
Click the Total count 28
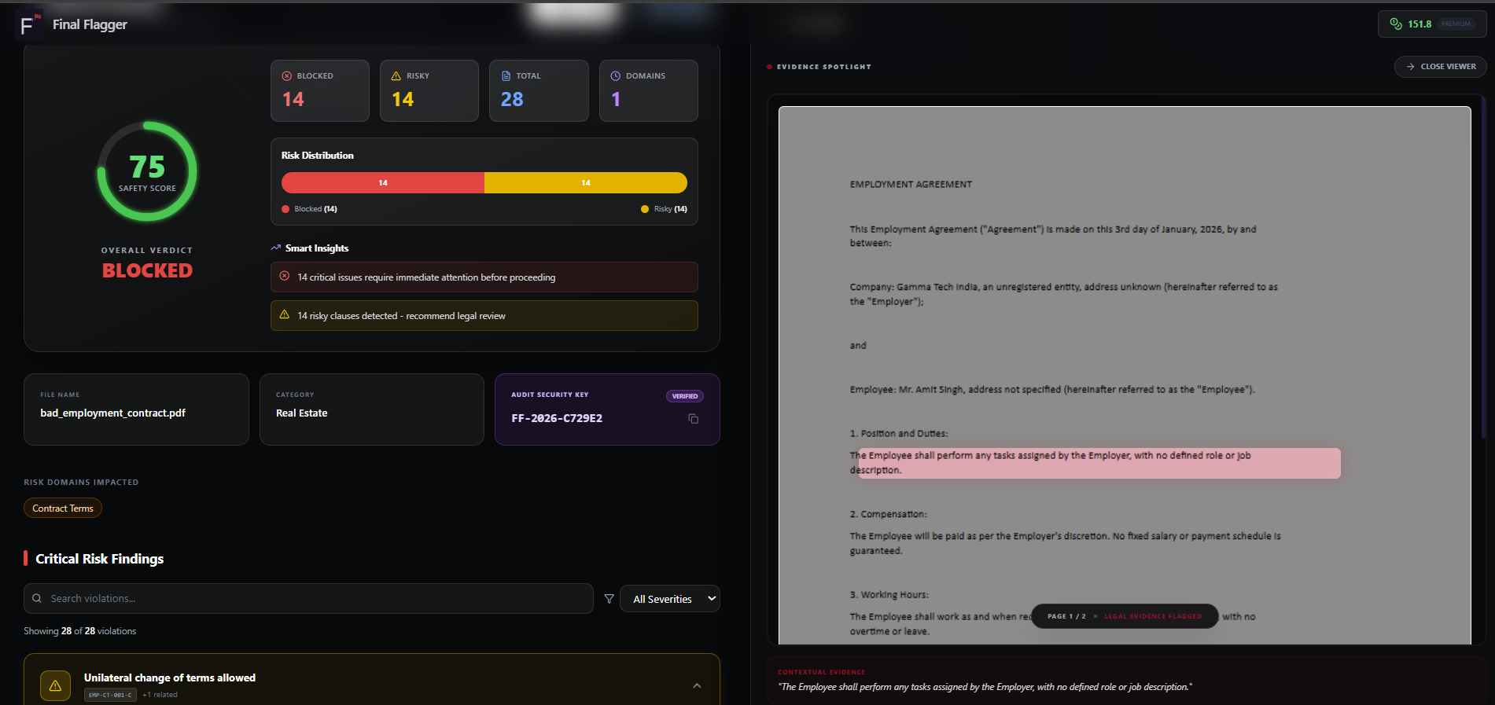pos(512,99)
